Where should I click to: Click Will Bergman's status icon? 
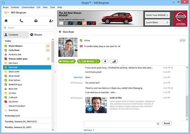click(5, 12)
